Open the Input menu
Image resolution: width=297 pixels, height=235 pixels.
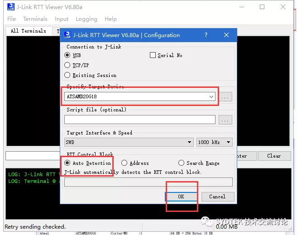pos(62,19)
